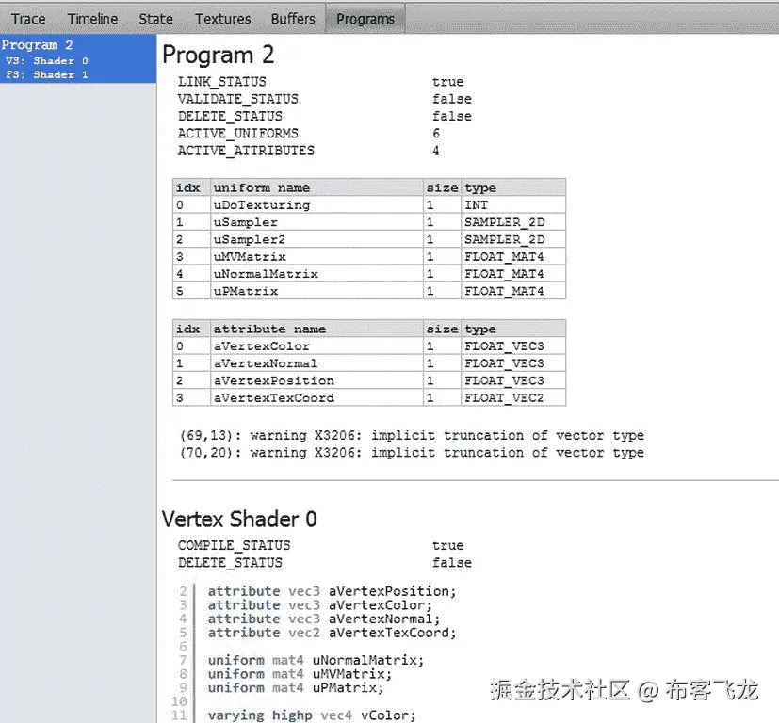Select the uSampler2 uniform cell

[x=316, y=239]
